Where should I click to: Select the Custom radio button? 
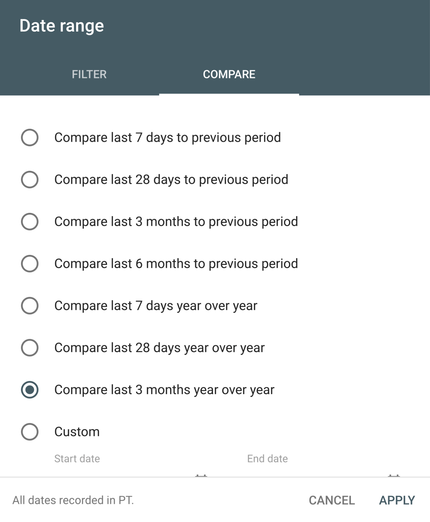click(x=30, y=432)
